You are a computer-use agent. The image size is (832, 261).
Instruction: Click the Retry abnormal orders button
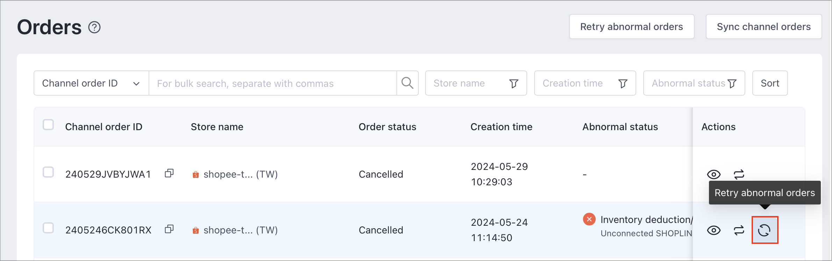click(x=631, y=27)
